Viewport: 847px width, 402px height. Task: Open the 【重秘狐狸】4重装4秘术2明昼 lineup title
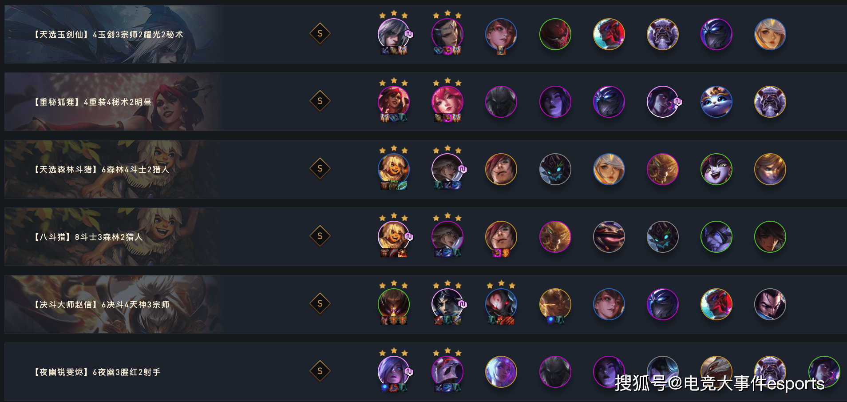tap(93, 102)
